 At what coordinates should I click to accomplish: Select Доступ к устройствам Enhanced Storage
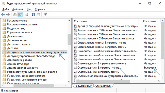point(31,56)
